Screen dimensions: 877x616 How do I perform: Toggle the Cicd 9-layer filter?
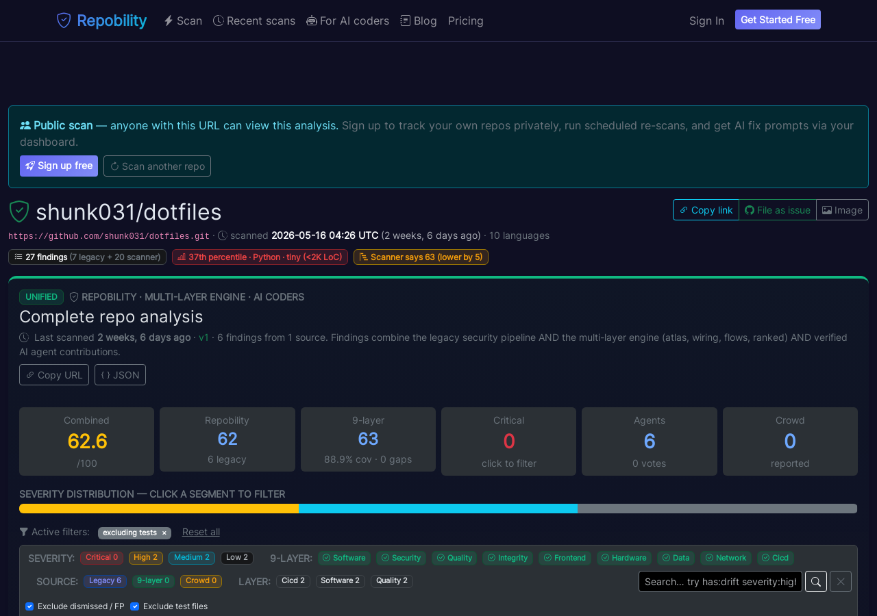tap(776, 558)
